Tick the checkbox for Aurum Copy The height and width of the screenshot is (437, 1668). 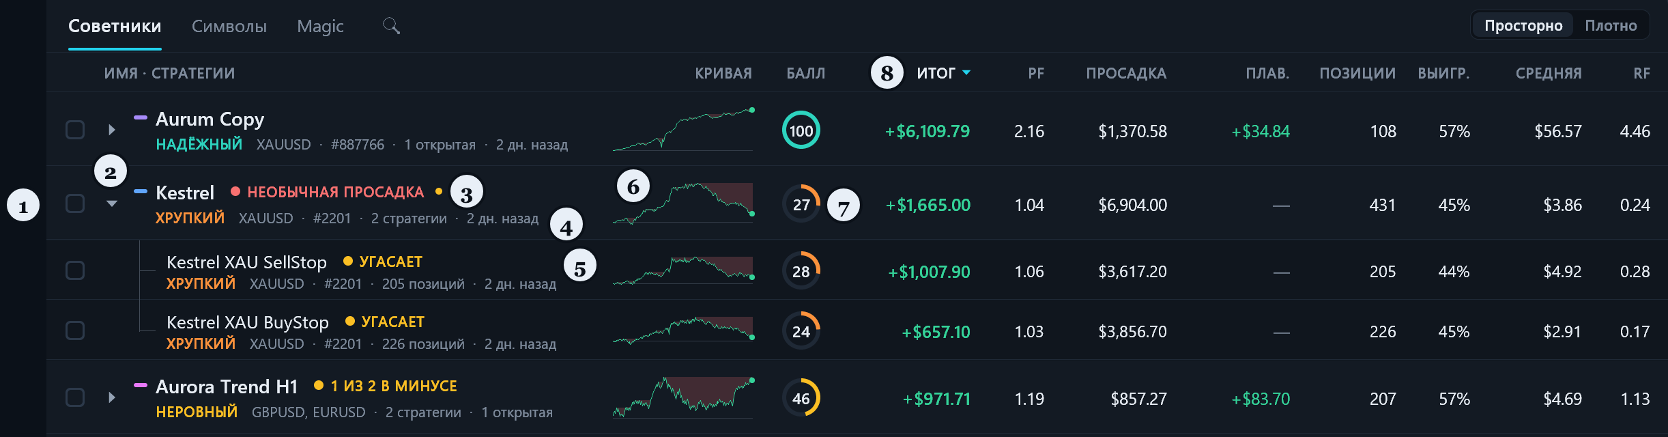click(75, 130)
